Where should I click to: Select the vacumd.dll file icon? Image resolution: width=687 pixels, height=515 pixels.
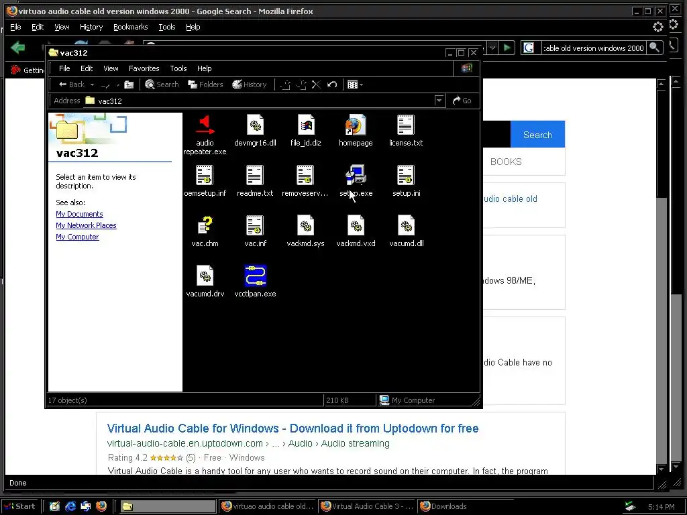pyautogui.click(x=406, y=225)
